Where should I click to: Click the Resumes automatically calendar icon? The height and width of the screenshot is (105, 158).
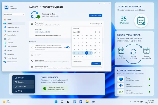click(x=146, y=51)
